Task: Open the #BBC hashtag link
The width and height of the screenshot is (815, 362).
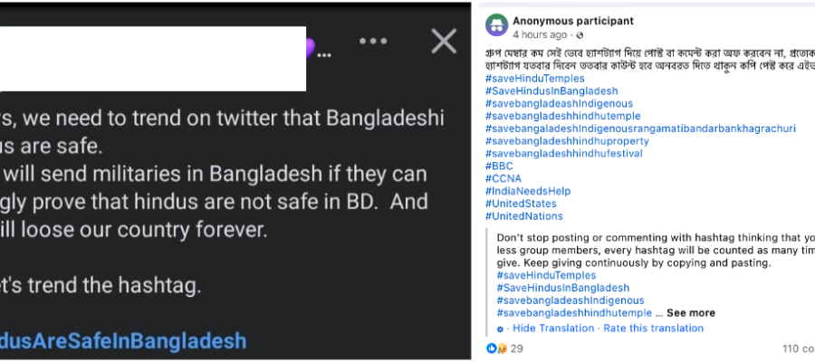Action: pos(499,167)
